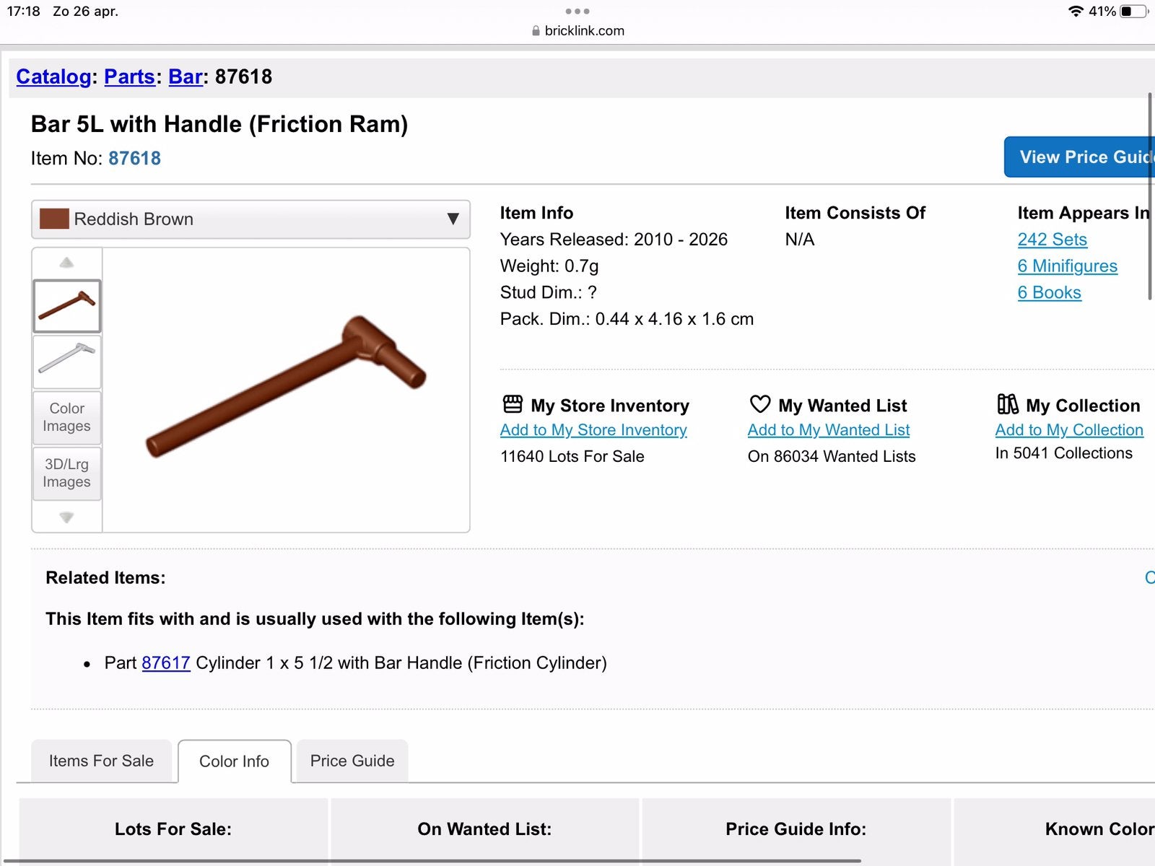This screenshot has width=1155, height=866.
Task: Click the View Price Guide button
Action: point(1080,157)
